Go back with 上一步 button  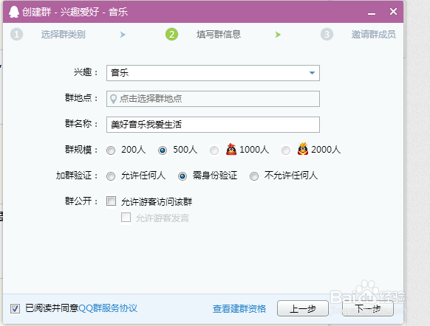pos(303,308)
